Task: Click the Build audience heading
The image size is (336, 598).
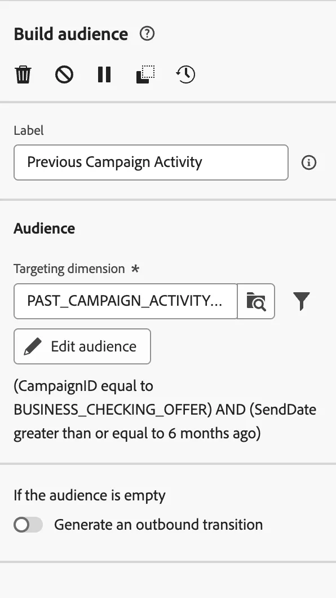Action: click(x=71, y=34)
